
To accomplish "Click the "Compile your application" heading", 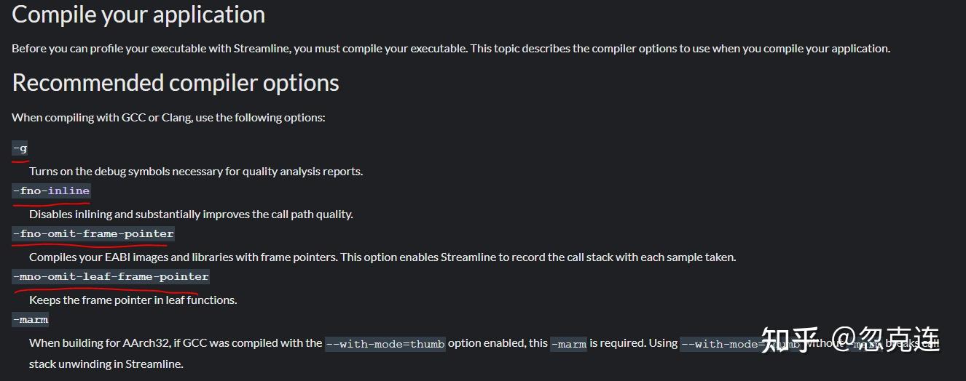I will click(x=138, y=15).
